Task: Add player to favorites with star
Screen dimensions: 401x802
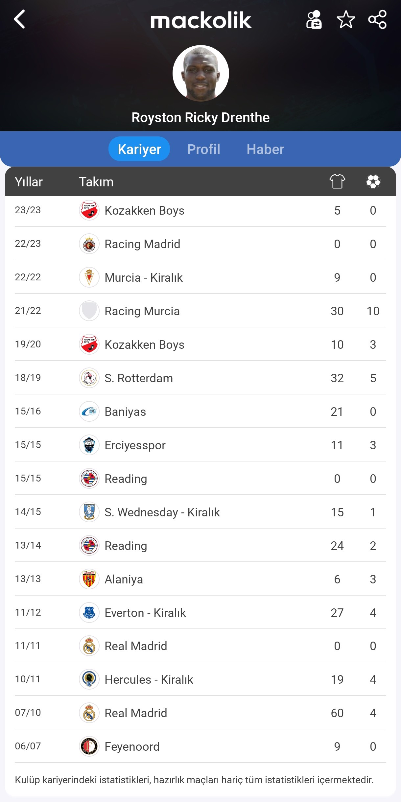Action: (x=346, y=20)
